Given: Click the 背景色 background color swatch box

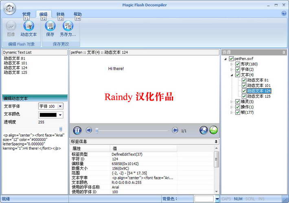Looking at the screenshot, I should (x=204, y=199).
